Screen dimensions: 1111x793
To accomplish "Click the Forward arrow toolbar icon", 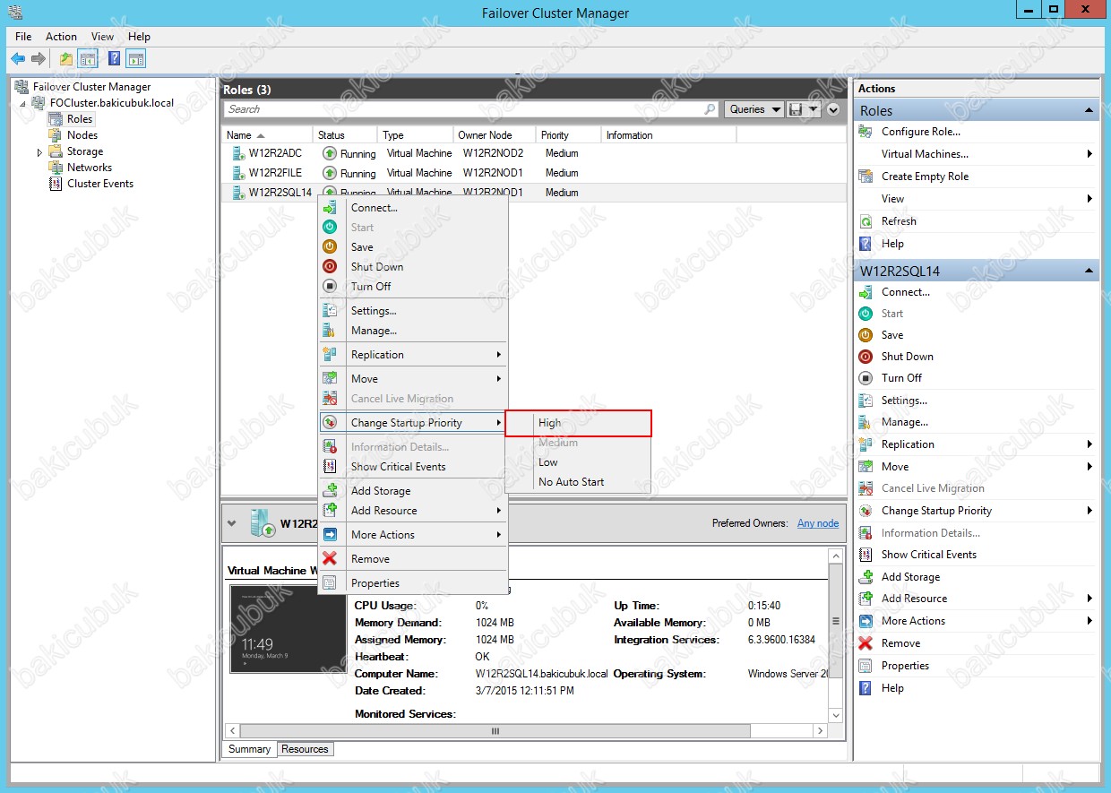I will point(38,59).
